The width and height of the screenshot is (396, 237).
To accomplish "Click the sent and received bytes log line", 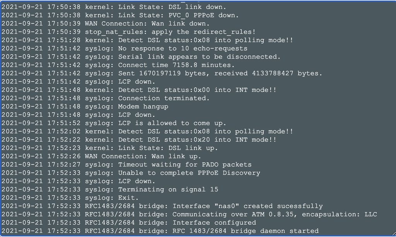I will coord(162,73).
